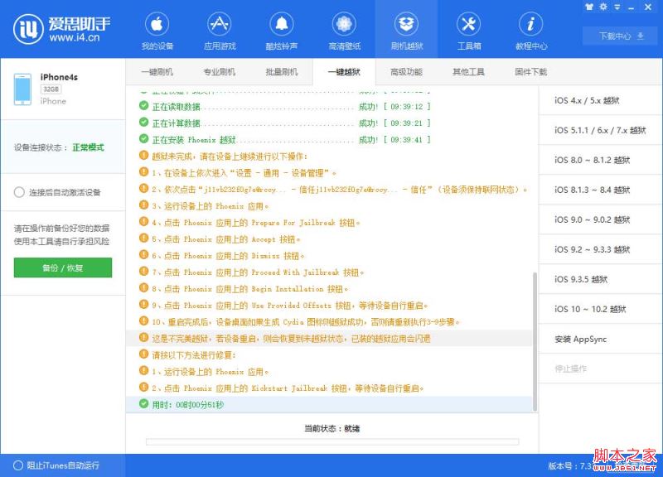
Task: Click the 正常模式 connection status text
Action: pyautogui.click(x=88, y=147)
